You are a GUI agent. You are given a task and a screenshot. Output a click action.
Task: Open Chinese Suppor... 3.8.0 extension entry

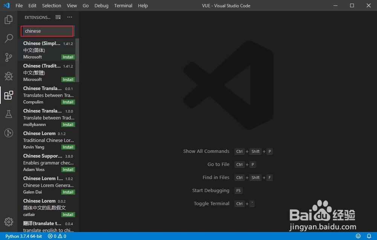[x=48, y=163]
